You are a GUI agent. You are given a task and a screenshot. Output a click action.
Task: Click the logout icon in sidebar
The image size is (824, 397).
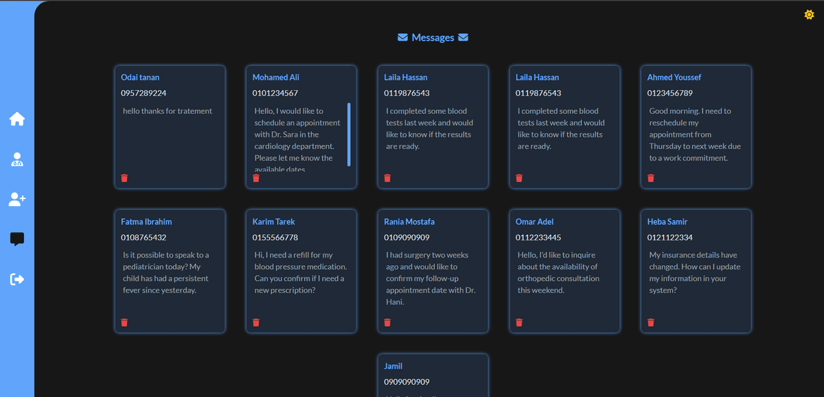pyautogui.click(x=17, y=279)
